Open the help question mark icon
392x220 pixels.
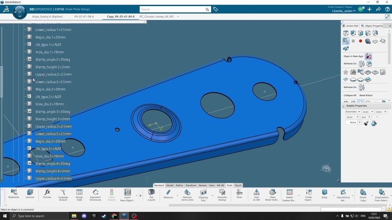coord(387,9)
